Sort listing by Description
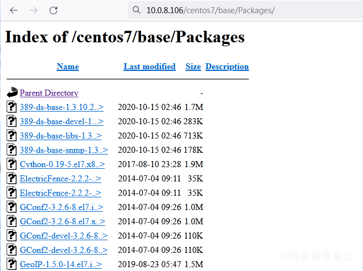363x271 pixels. tap(227, 67)
